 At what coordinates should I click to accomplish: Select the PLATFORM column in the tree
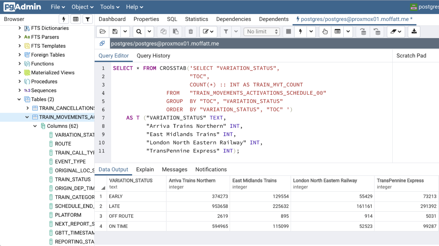[x=68, y=215]
